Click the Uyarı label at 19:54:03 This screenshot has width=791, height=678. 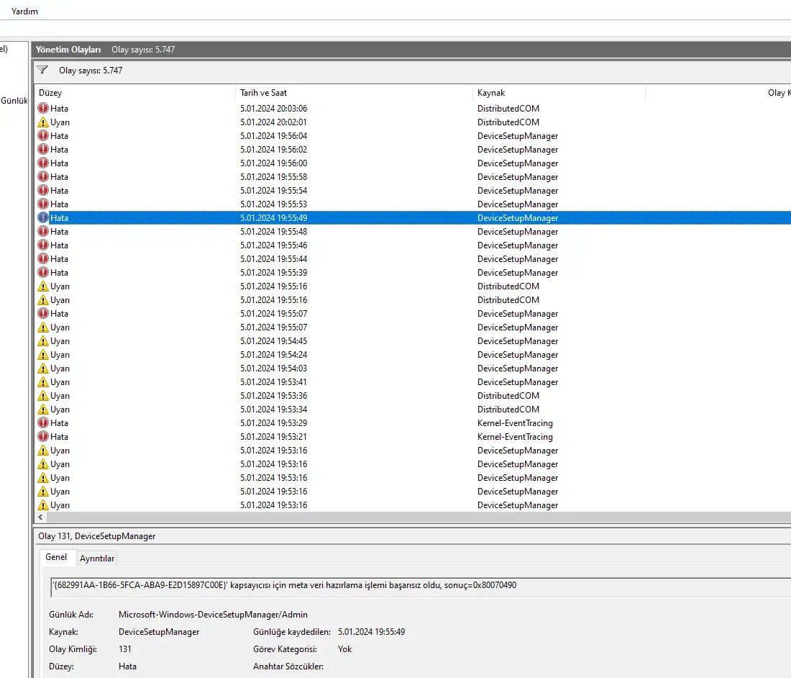(x=60, y=368)
